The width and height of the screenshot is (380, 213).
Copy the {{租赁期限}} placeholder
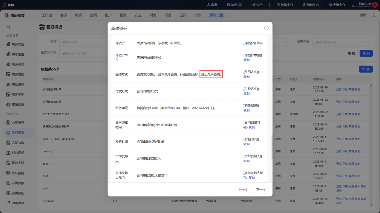246,110
